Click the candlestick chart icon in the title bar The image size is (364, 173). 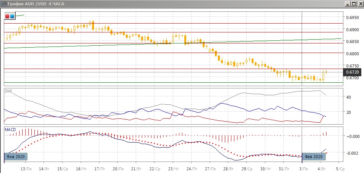(4, 4)
